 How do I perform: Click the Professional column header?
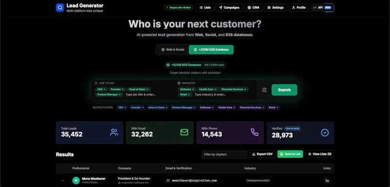coord(81,168)
